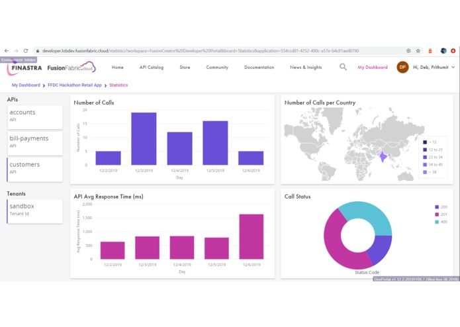Click the 'Status Code' donut label
This screenshot has width=460, height=327.
tap(367, 272)
